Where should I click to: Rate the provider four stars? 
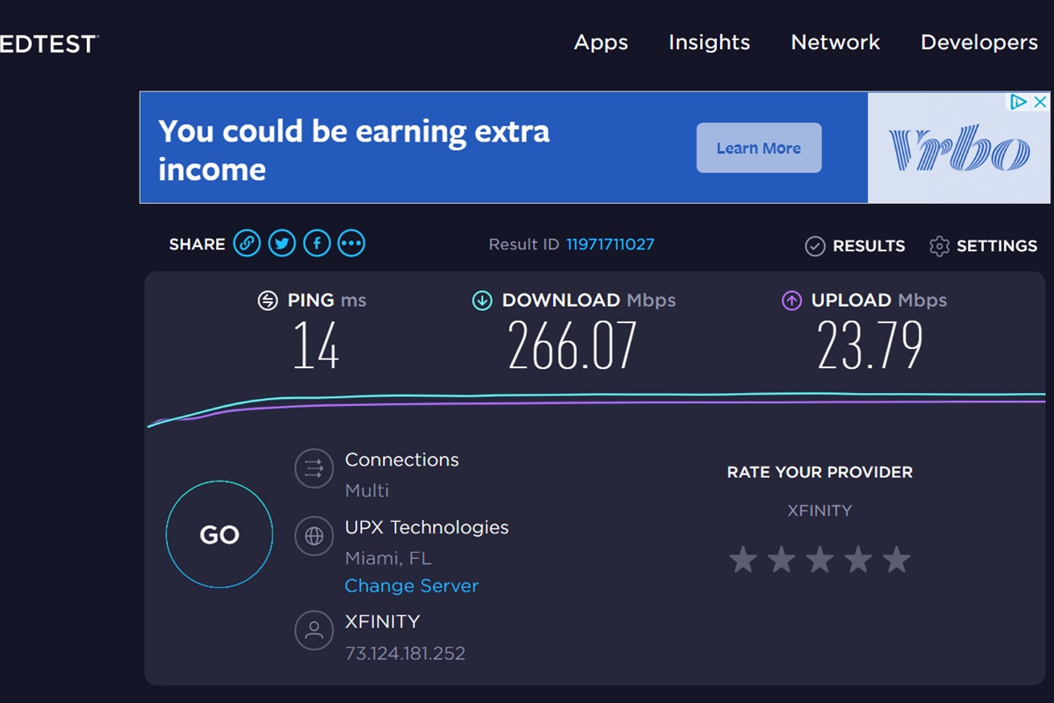click(x=858, y=559)
